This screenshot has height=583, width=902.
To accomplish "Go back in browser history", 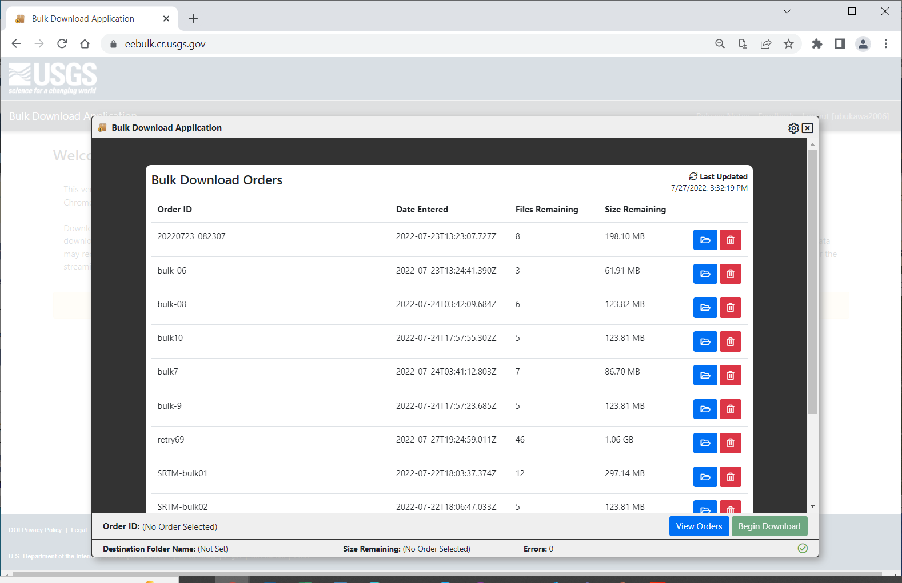I will tap(16, 44).
